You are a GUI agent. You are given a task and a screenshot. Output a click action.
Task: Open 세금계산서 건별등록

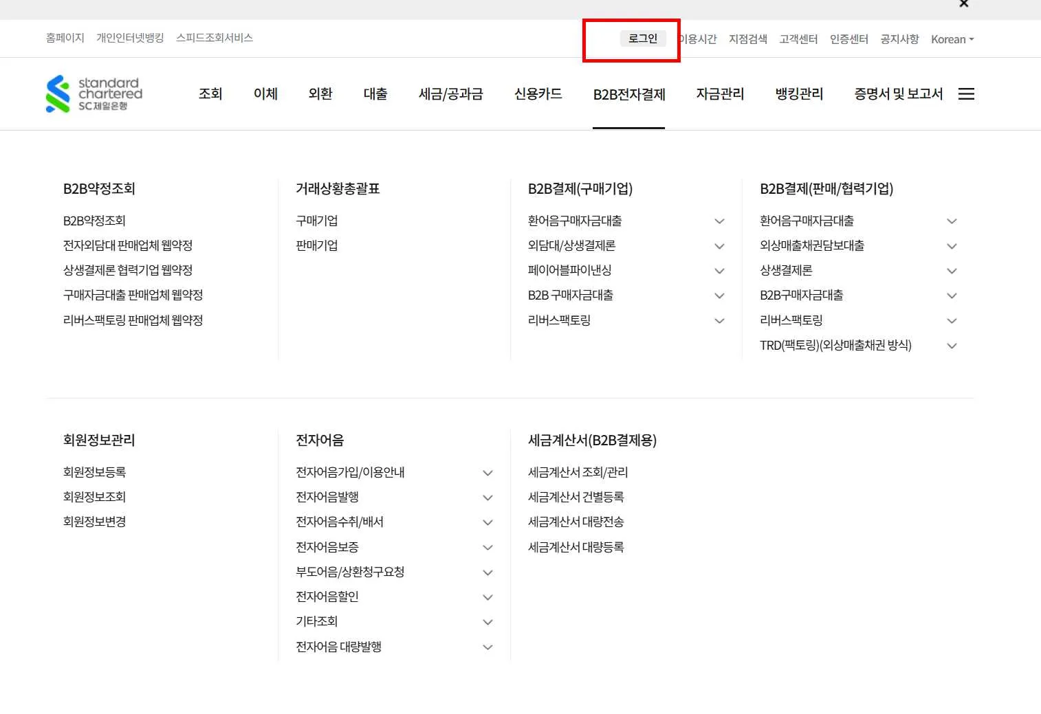576,498
